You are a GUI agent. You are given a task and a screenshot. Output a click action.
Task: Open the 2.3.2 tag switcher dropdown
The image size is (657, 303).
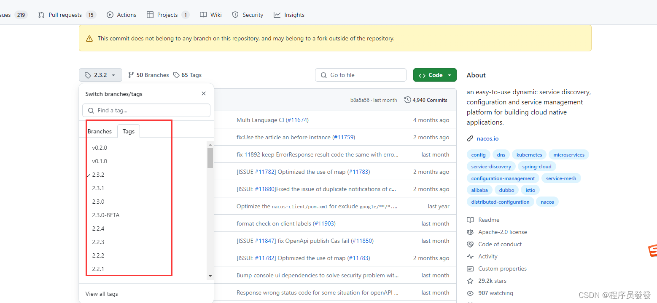100,75
